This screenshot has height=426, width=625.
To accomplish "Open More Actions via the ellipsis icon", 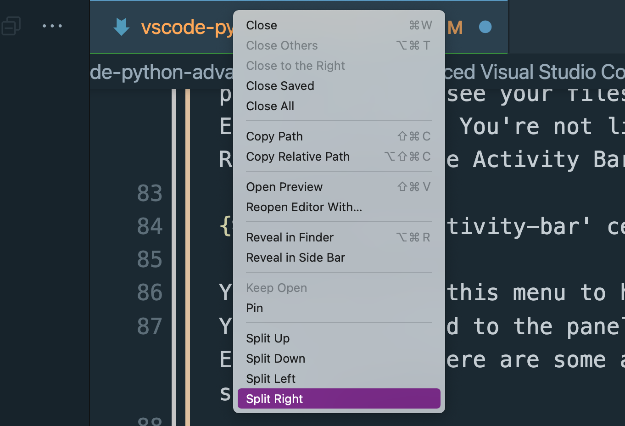I will point(52,26).
